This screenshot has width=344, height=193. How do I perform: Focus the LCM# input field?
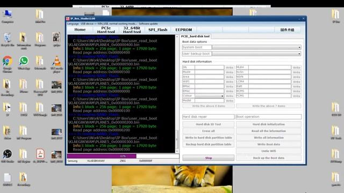point(270,81)
